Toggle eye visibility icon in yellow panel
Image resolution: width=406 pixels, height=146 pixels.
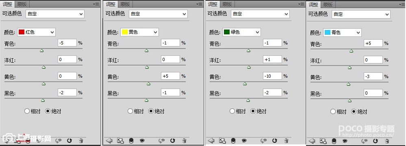coord(142,141)
